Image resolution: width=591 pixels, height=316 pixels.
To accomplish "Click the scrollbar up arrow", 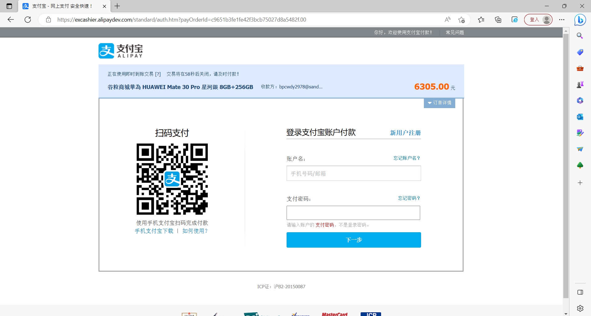I will (x=566, y=31).
